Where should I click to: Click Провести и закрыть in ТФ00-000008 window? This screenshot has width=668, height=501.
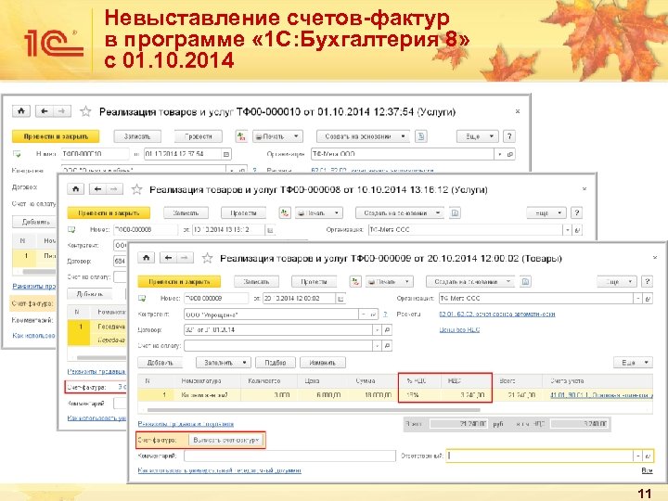pos(109,212)
